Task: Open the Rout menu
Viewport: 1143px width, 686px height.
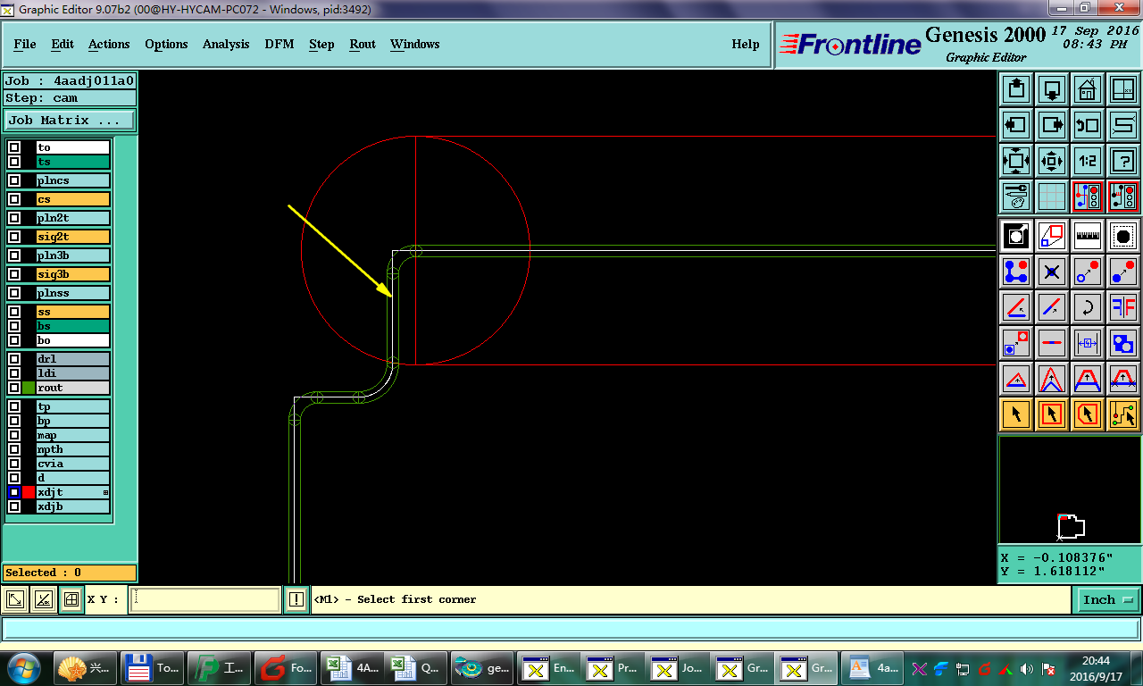Action: click(x=363, y=44)
